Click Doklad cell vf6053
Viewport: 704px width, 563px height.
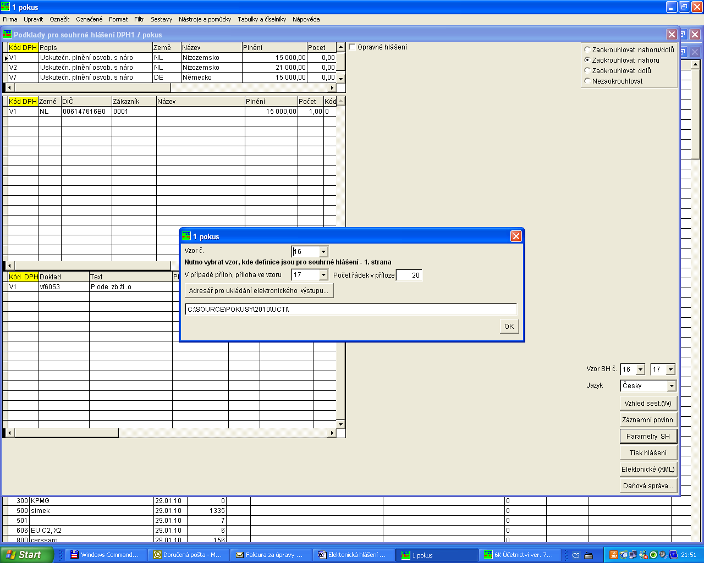click(x=64, y=287)
